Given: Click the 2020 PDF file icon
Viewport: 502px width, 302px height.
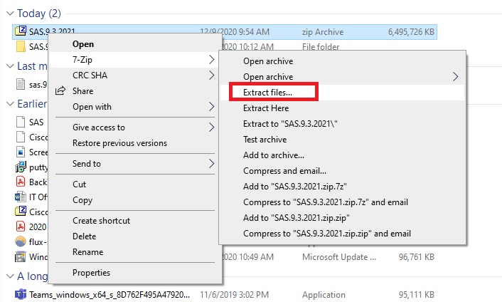Looking at the screenshot, I should tap(21, 226).
